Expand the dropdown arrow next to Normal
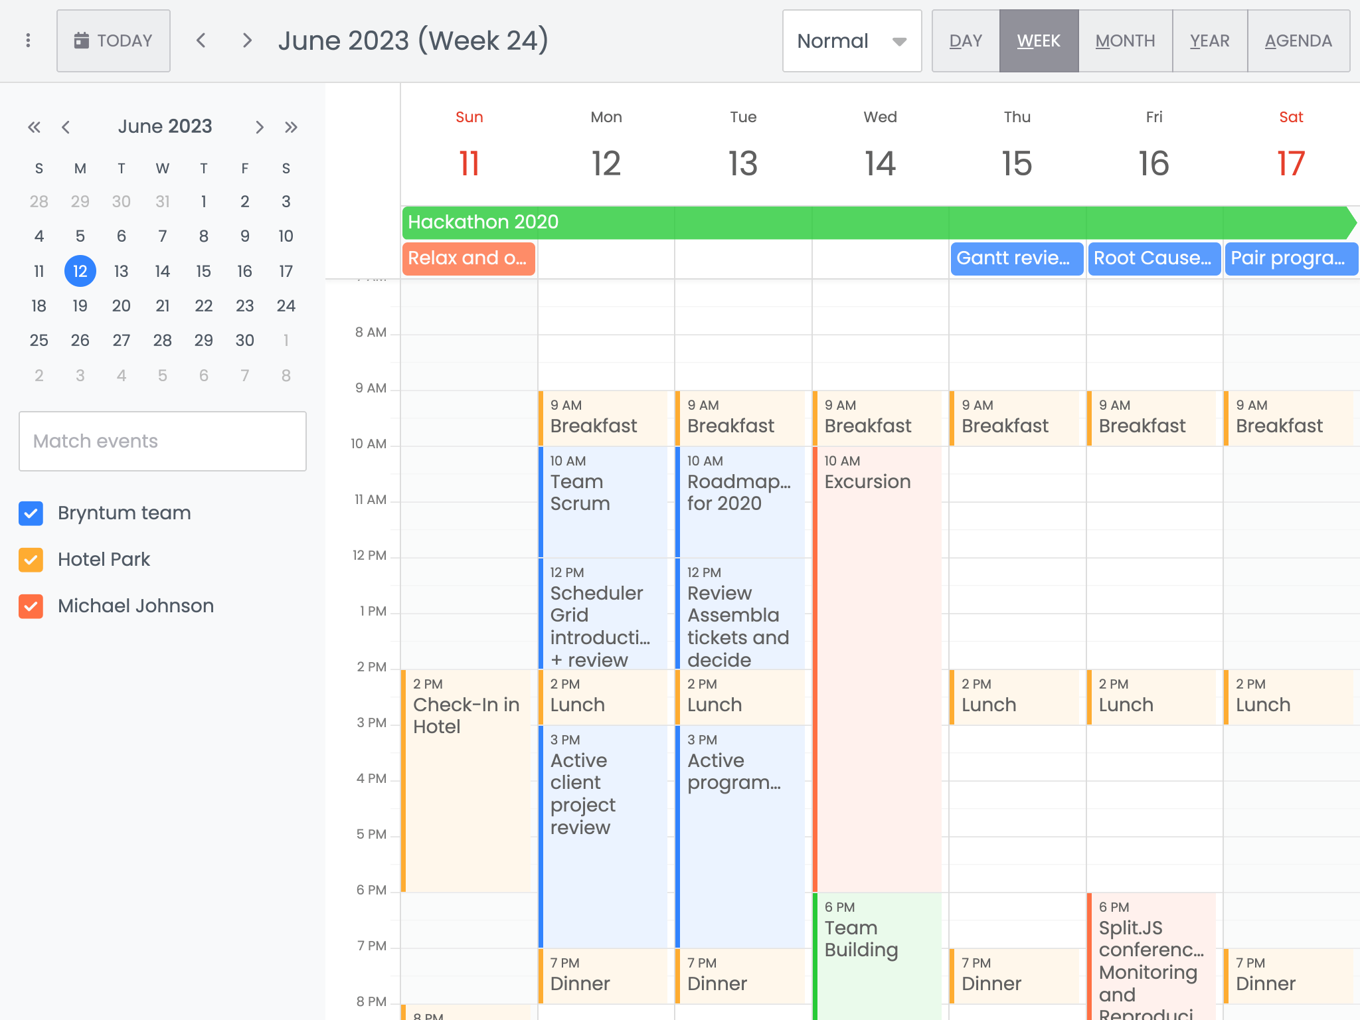Viewport: 1360px width, 1020px height. (898, 41)
